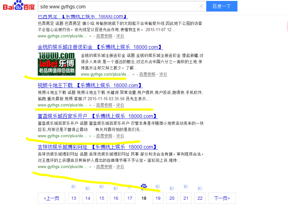
Task: Click the paw icon above page 16
Action: pos(116,188)
